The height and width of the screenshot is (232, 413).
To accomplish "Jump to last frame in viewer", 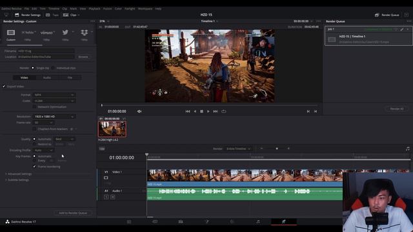I will click(216, 111).
